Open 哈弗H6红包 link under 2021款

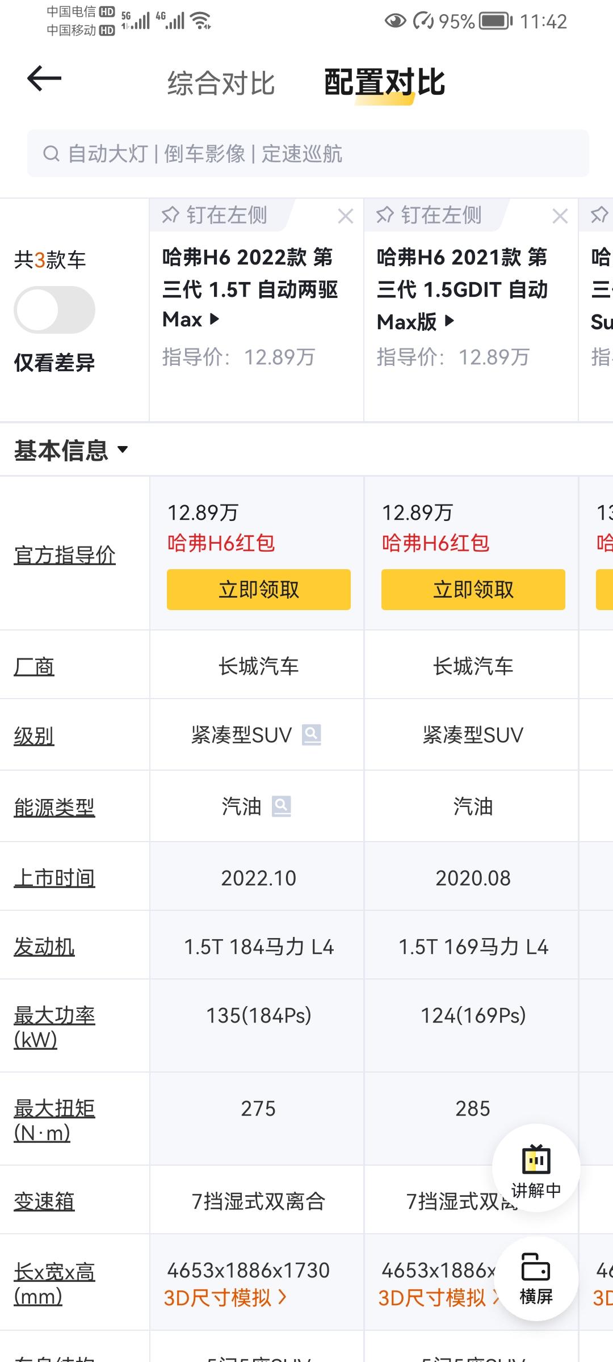click(436, 543)
